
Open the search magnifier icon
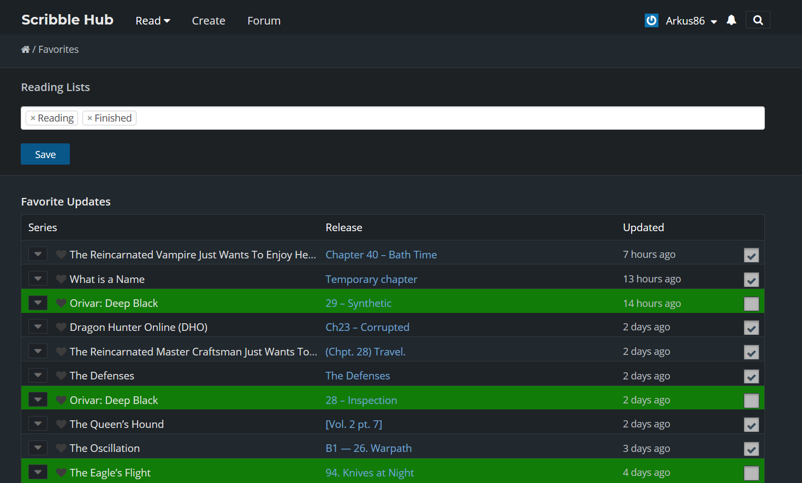tap(758, 20)
